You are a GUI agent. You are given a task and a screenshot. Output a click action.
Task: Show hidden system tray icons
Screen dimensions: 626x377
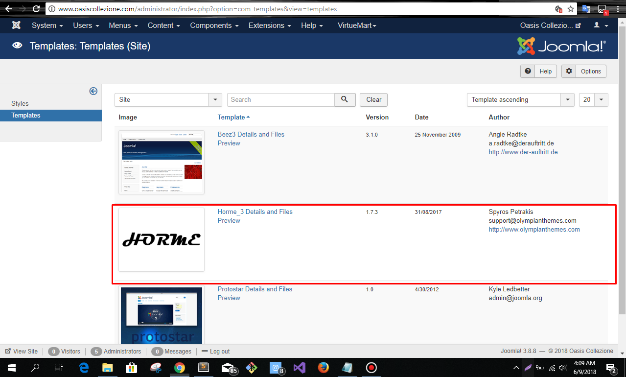[x=516, y=368]
